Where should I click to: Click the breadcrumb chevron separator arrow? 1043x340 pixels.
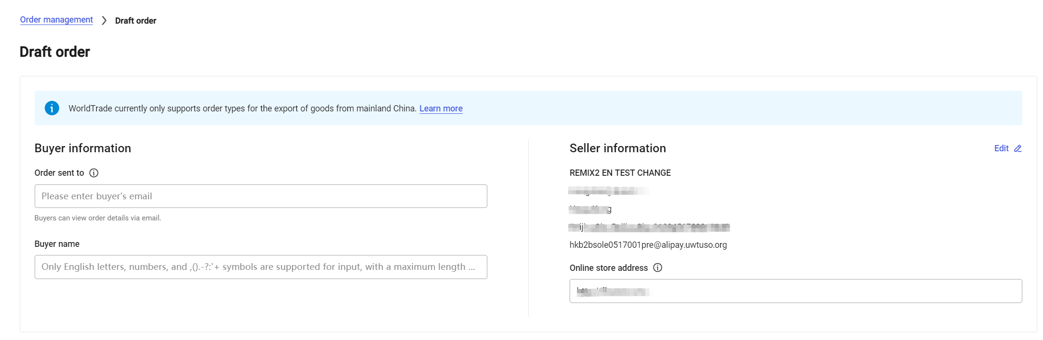click(x=104, y=21)
